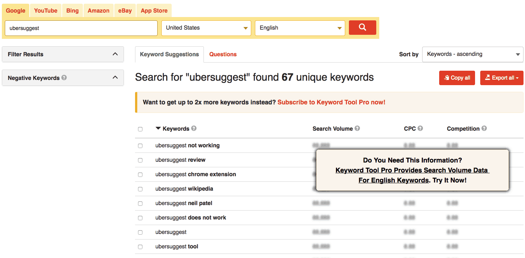Check the "ubersuggest neil patel" row
525x258 pixels.
(140, 204)
